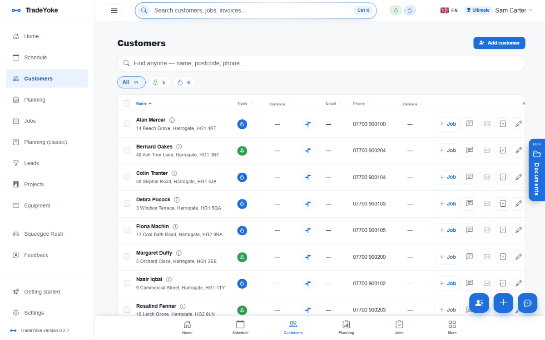The image size is (545, 340).
Task: Open the floating chat bubble button
Action: click(x=528, y=303)
